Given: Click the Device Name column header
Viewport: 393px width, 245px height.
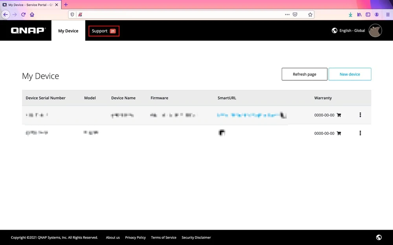Looking at the screenshot, I should tap(123, 98).
